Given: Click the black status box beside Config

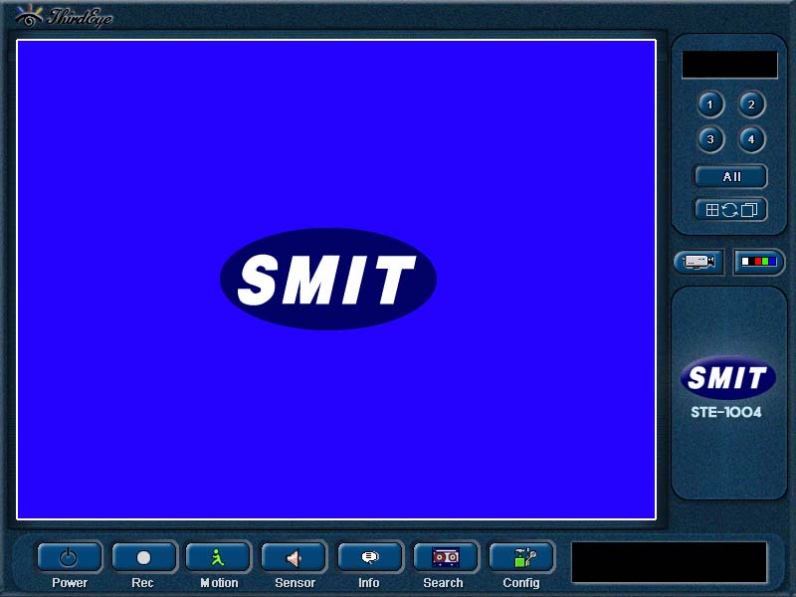Looking at the screenshot, I should (x=669, y=562).
